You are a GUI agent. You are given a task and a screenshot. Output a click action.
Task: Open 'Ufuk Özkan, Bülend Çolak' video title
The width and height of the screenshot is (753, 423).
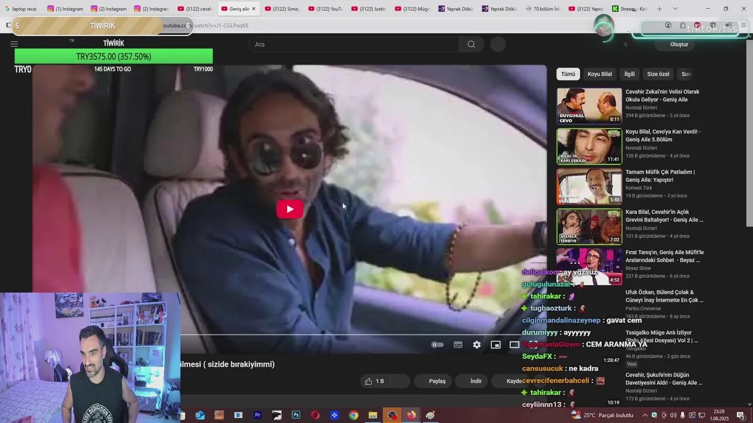664,296
